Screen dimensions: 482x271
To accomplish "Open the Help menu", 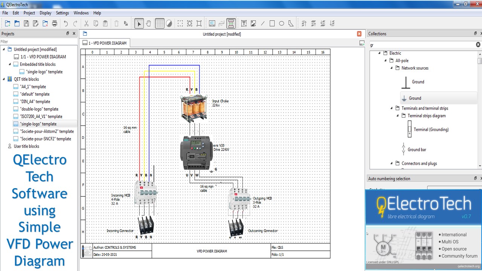I will 97,13.
